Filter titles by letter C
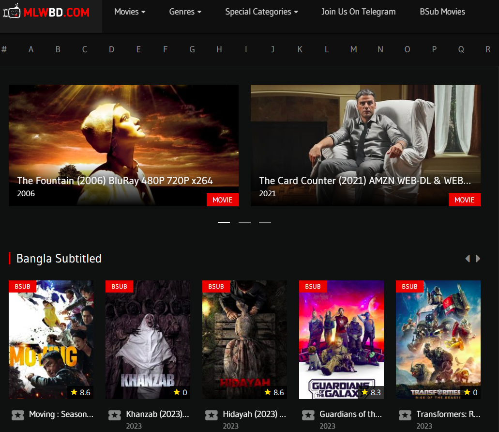 (x=85, y=49)
